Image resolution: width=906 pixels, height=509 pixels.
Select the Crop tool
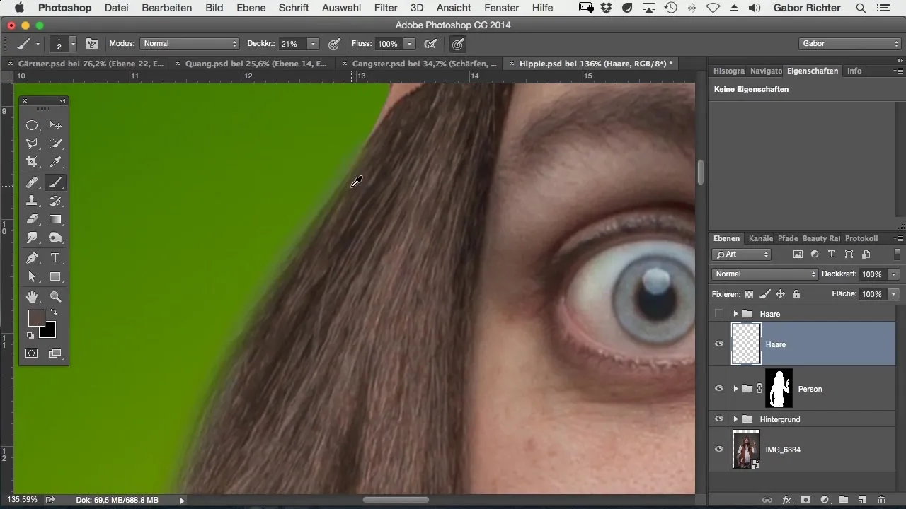pos(32,162)
